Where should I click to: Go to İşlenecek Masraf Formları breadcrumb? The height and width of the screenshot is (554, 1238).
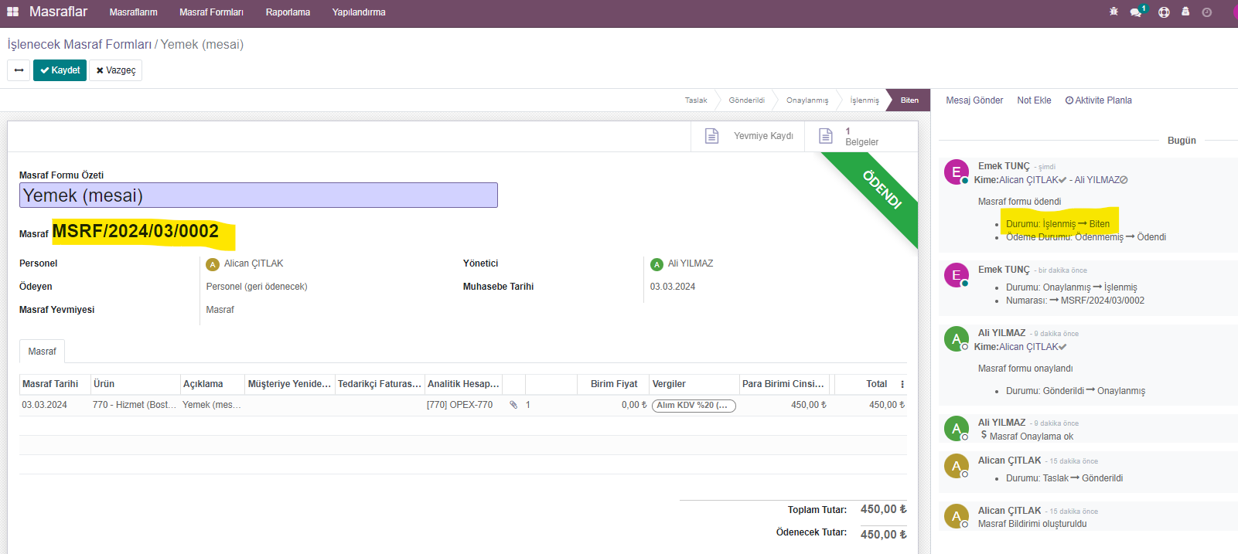pos(79,45)
